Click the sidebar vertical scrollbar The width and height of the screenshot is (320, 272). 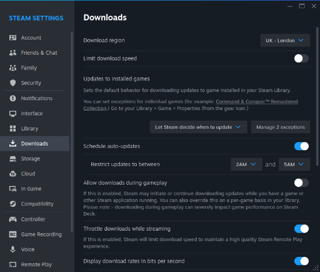tap(72, 132)
